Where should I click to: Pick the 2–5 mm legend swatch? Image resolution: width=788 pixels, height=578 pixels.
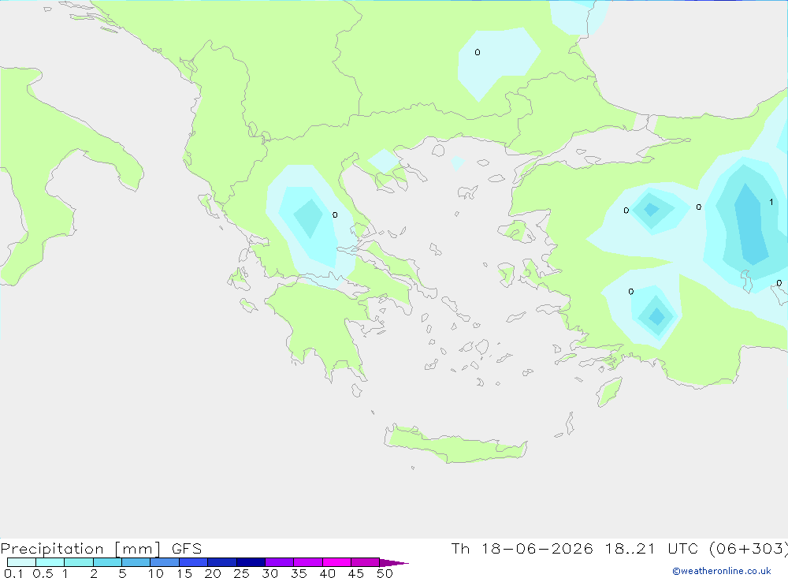click(x=107, y=562)
